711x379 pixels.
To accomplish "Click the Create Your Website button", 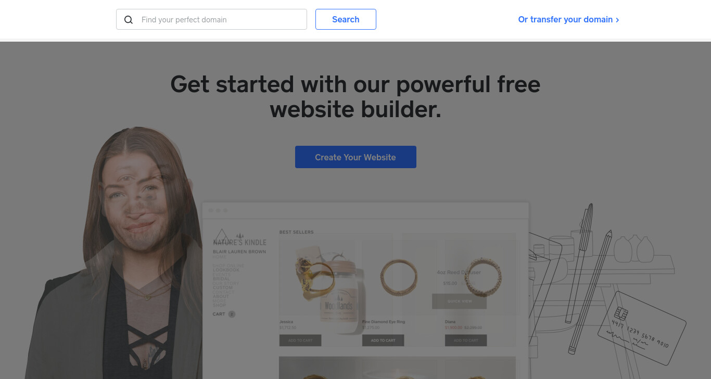I will click(355, 157).
